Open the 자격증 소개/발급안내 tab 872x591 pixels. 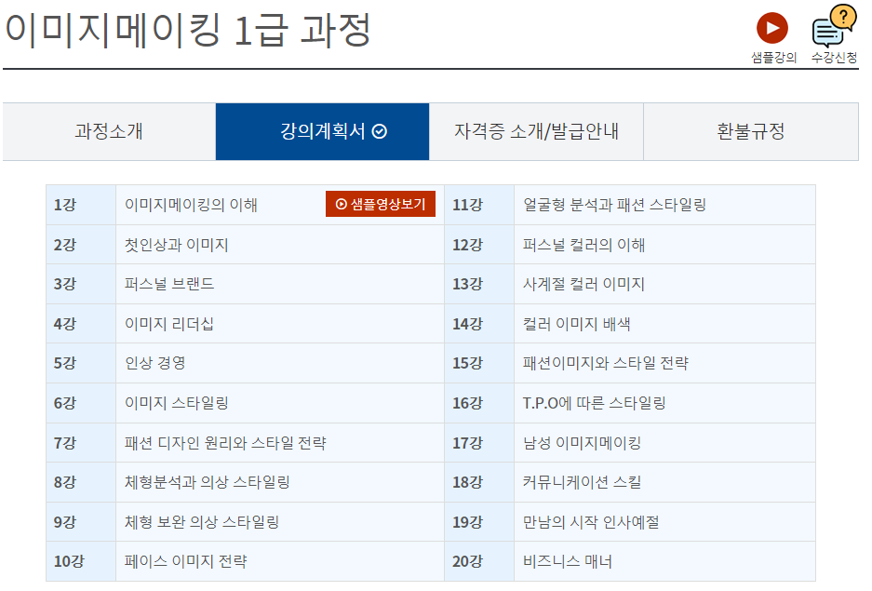point(536,132)
